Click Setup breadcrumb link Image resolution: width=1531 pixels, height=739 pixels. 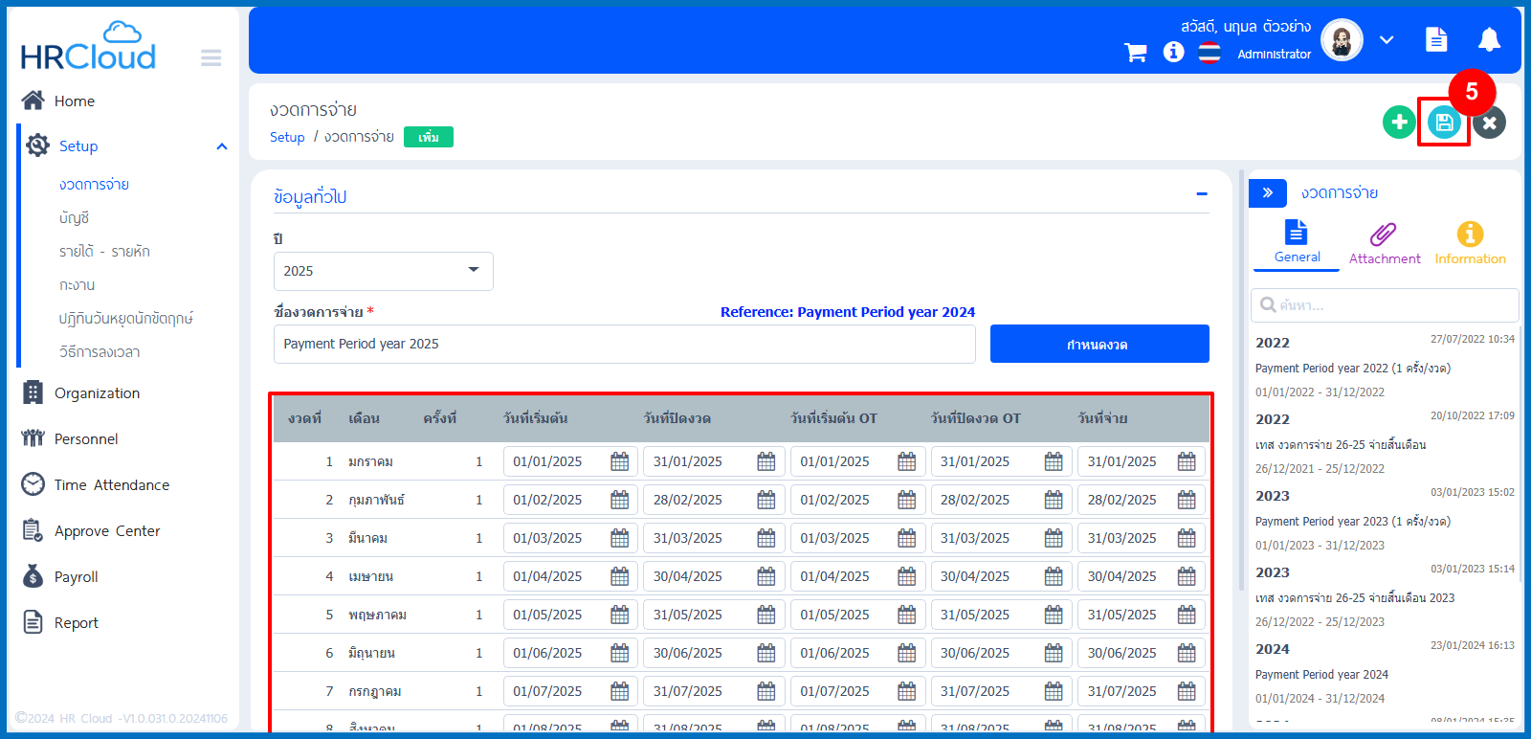(x=287, y=137)
